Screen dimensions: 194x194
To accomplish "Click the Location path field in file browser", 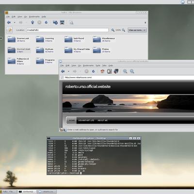I will coord(67,30).
